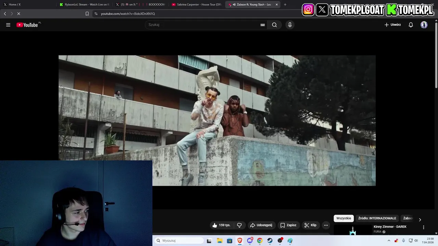The height and width of the screenshot is (246, 438).
Task: Open the volume icon in system tray
Action: 416,241
